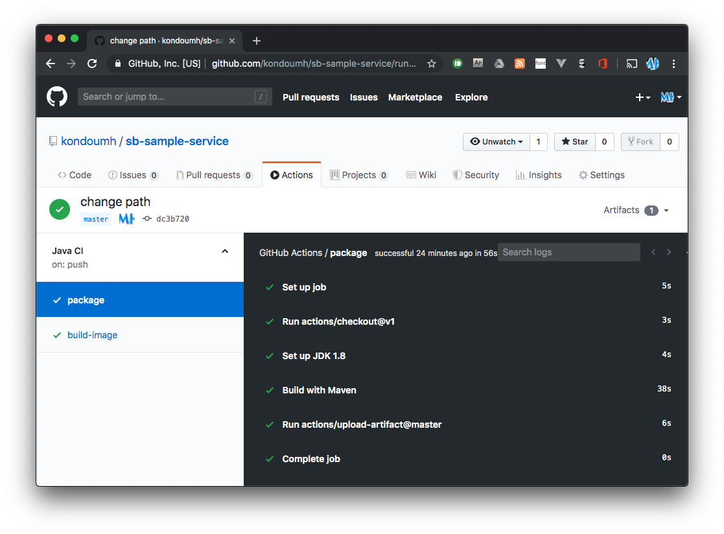Collapse the Java CI workflow section
Viewport: 724px width, 534px height.
(224, 251)
